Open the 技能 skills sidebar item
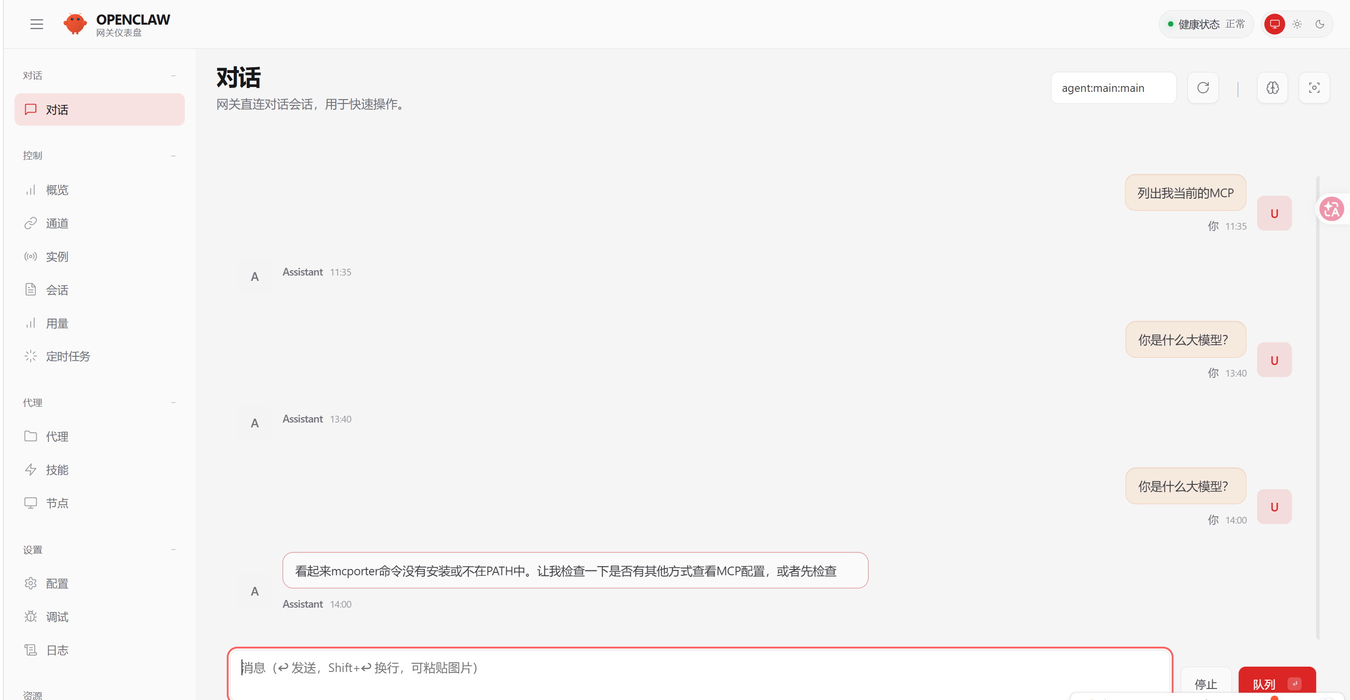Screen dimensions: 1350x700 click(x=57, y=469)
